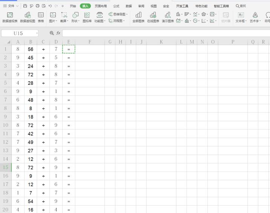
Task: Insert a stock chart from bottom row
Action: click(x=179, y=21)
